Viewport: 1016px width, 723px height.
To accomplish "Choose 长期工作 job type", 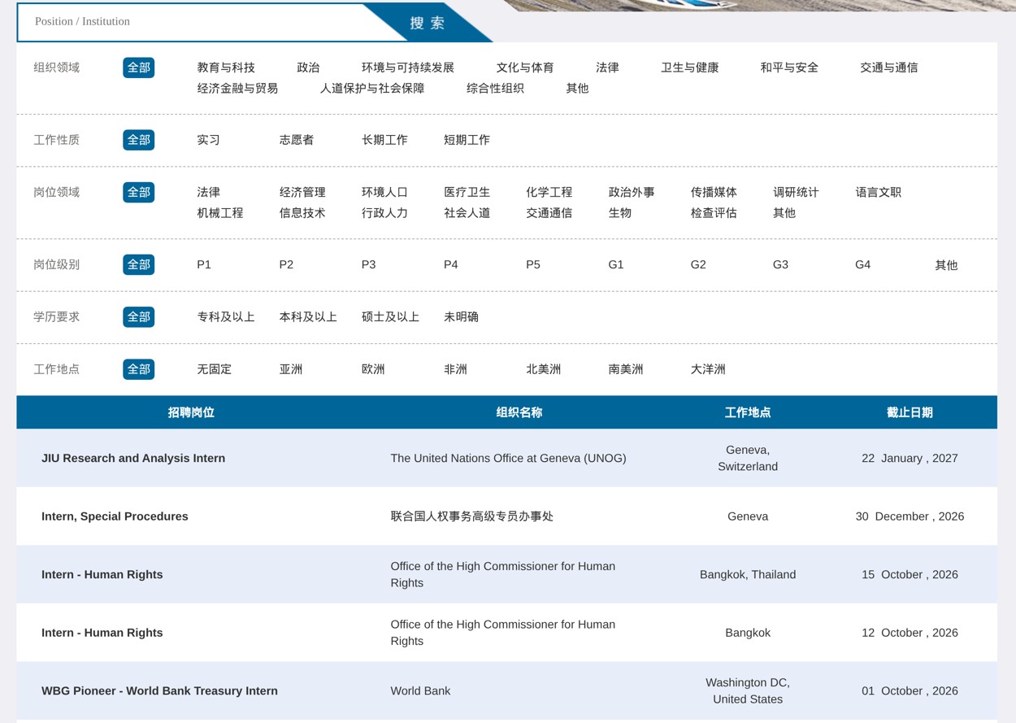I will 384,140.
